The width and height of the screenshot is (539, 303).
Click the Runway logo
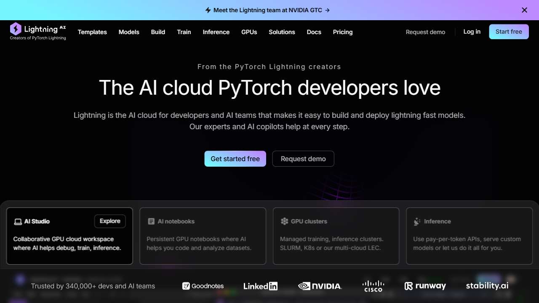425,286
